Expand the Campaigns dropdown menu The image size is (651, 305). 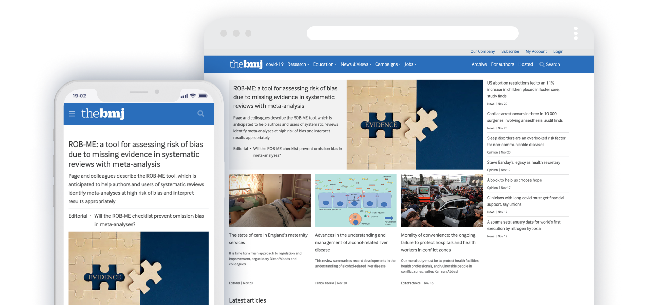point(388,64)
